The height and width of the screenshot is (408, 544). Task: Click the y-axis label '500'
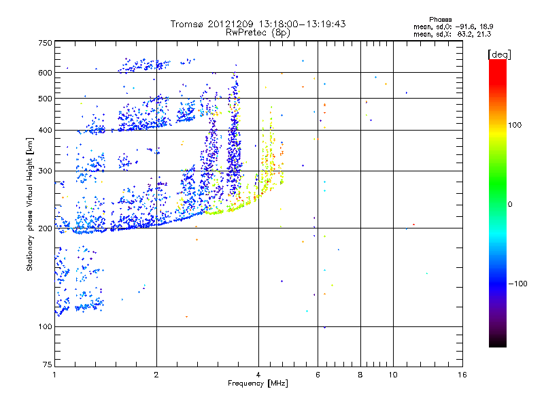coord(45,99)
